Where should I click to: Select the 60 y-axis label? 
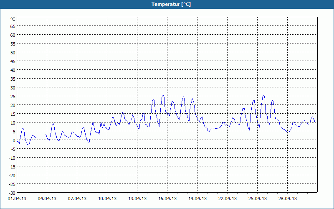[13, 35]
